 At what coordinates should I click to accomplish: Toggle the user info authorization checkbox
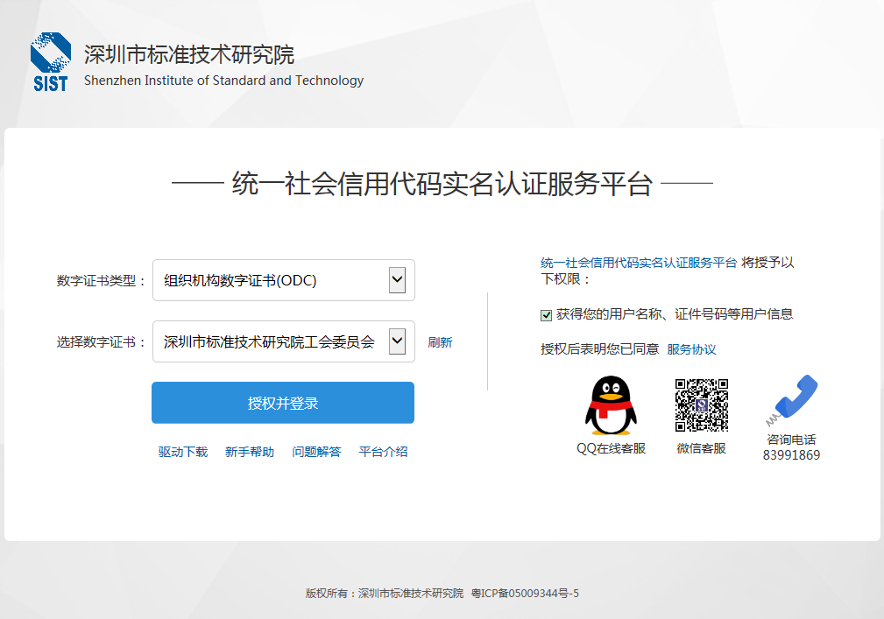tap(547, 315)
